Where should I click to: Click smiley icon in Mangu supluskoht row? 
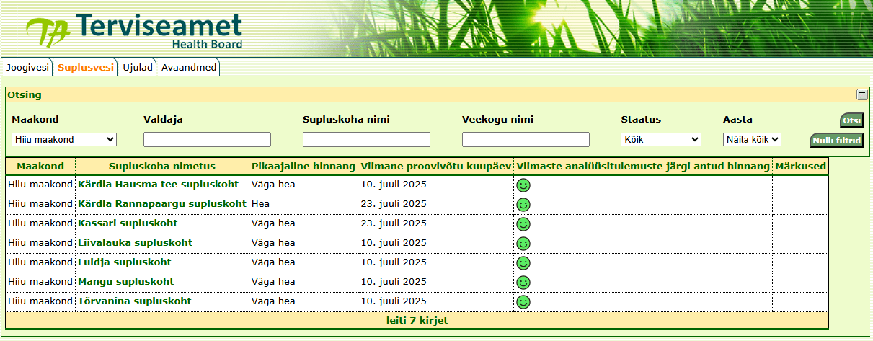pos(523,283)
